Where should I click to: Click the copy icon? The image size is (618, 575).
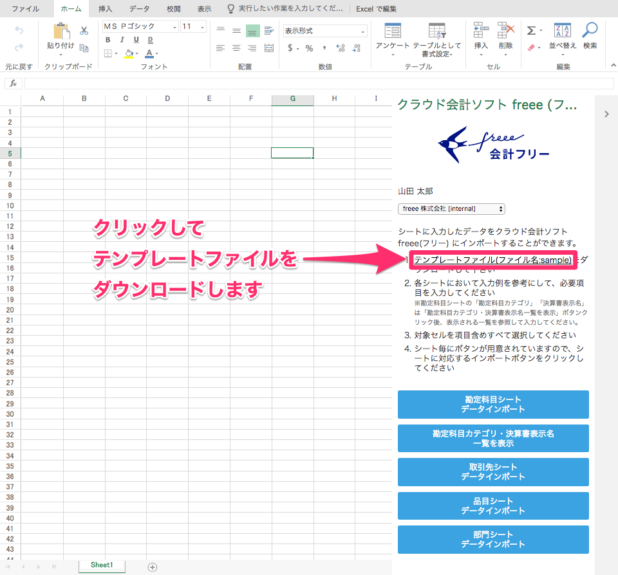pos(84,48)
